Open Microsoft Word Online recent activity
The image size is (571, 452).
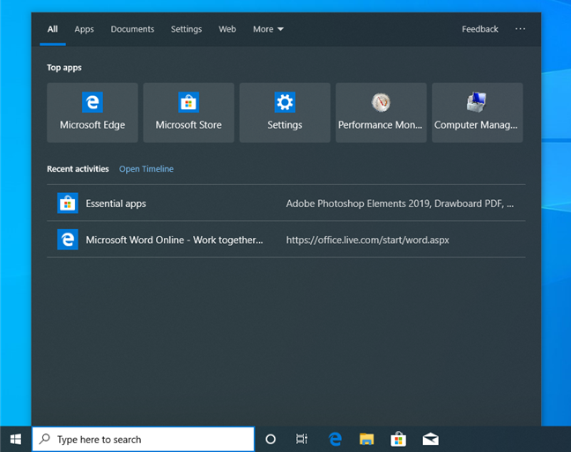(286, 240)
